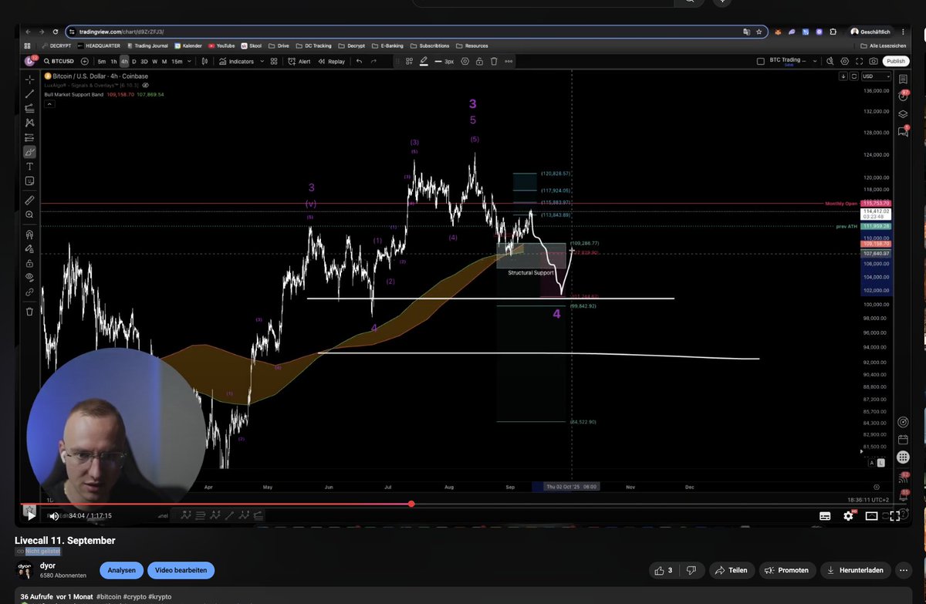Change the drawing line color
The height and width of the screenshot is (604, 926).
(424, 61)
